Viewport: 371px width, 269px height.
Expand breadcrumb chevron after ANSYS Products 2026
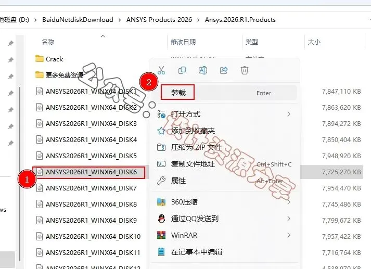tap(198, 20)
